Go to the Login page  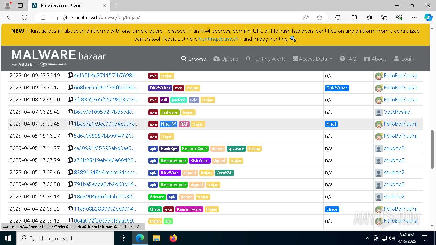point(404,59)
